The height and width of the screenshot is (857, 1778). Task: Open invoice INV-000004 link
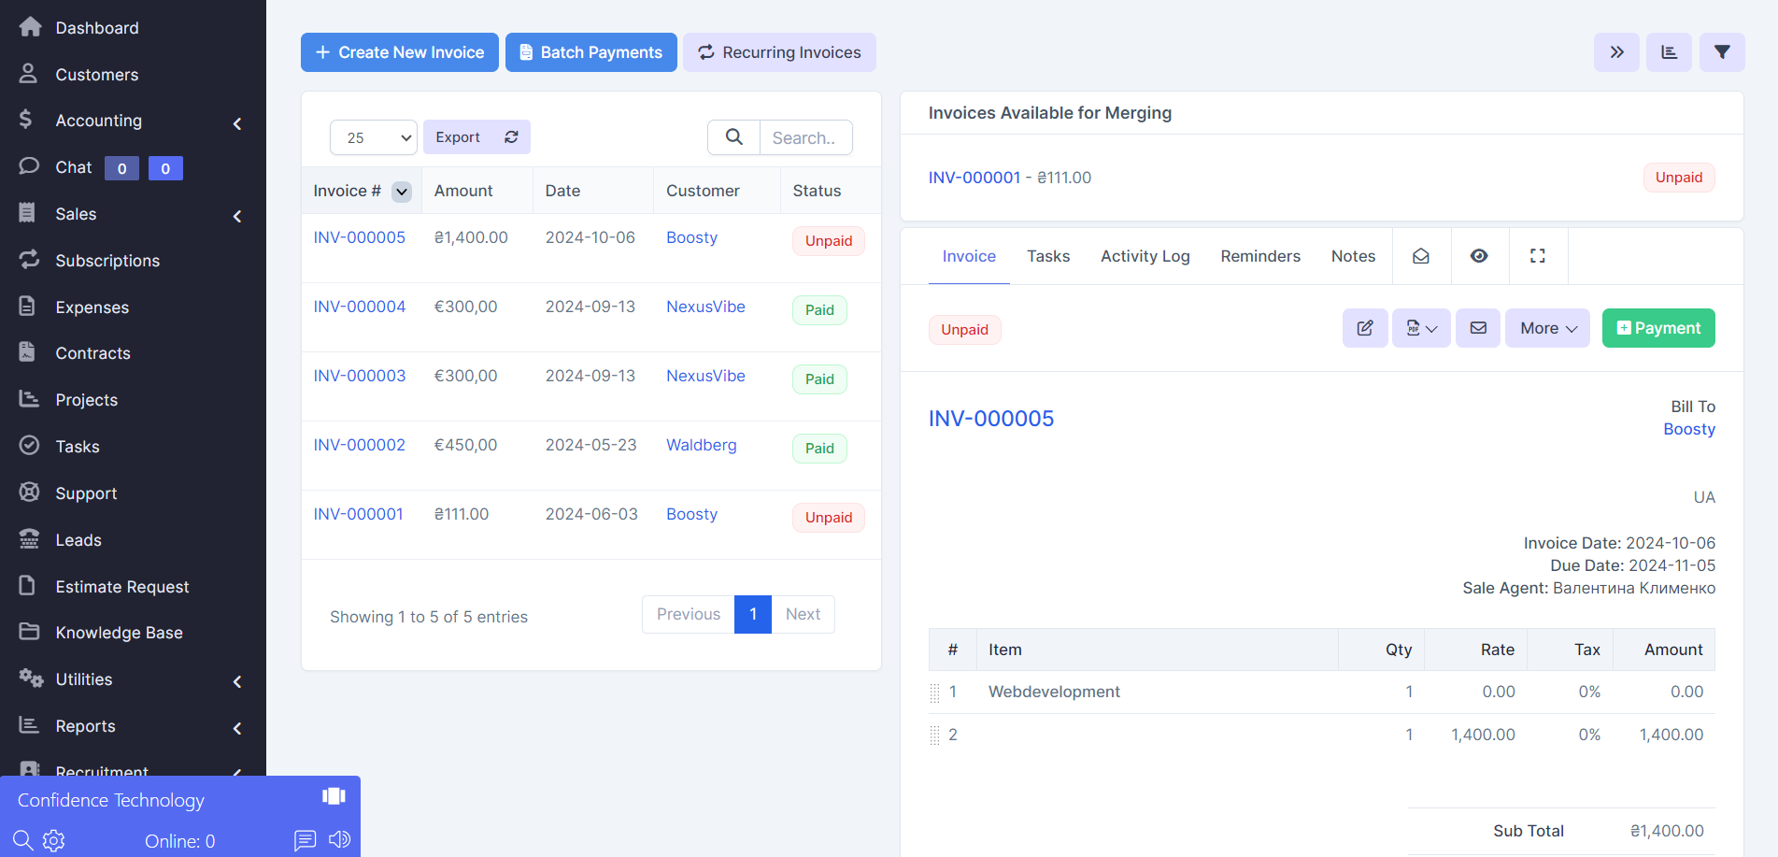(x=359, y=307)
